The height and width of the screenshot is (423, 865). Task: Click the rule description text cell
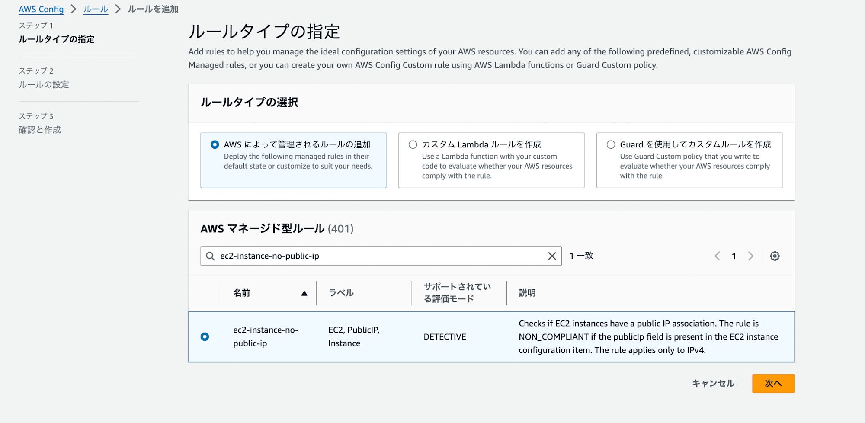(648, 336)
